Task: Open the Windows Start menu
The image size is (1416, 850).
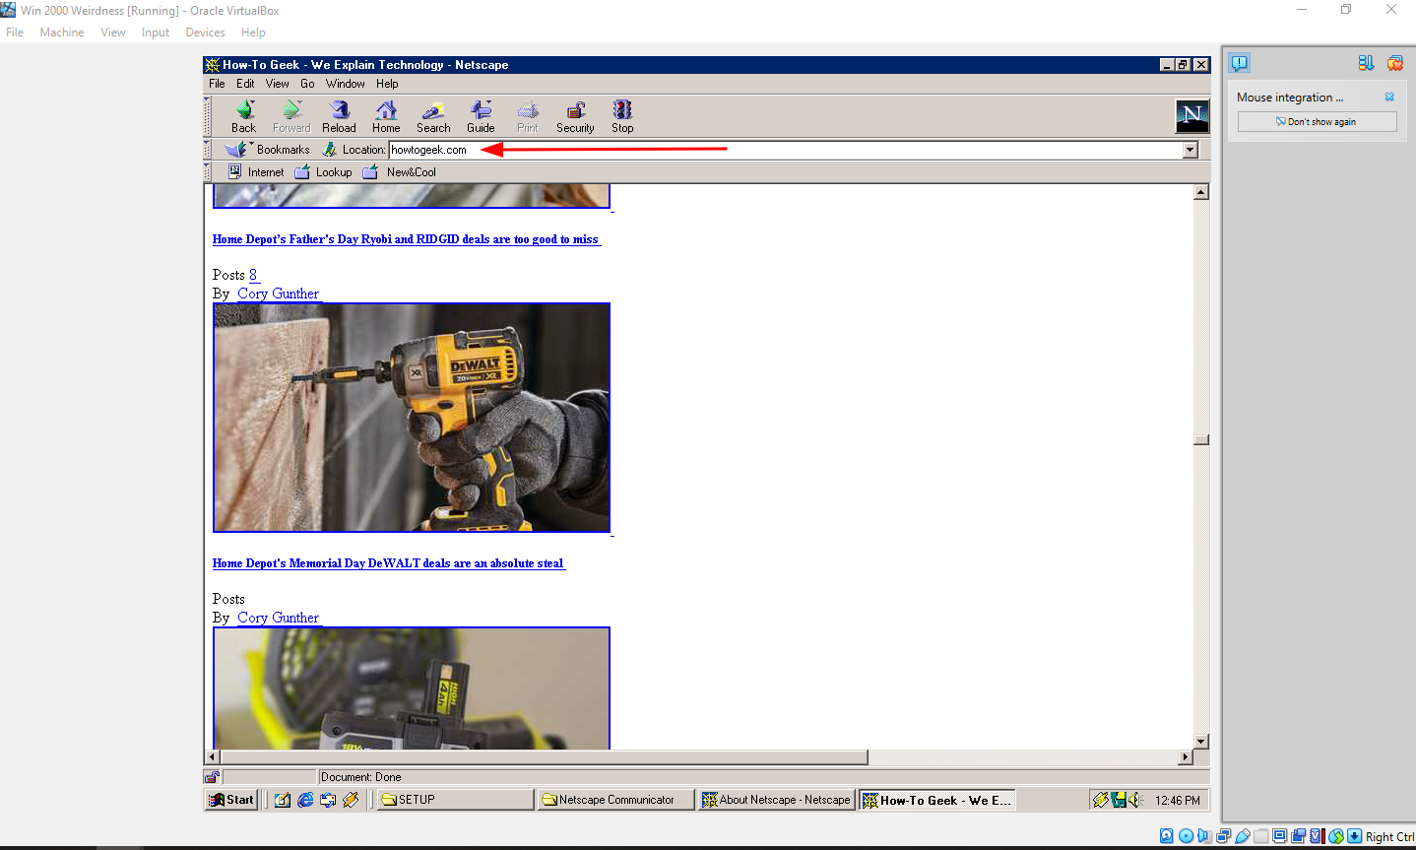Action: (x=231, y=800)
